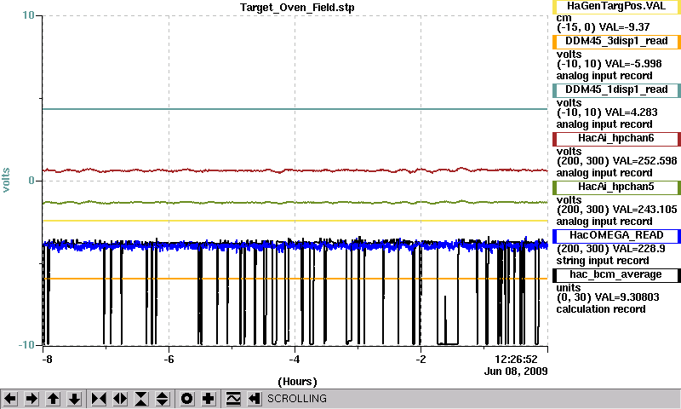Click the 'Jun 08, 2009' date label

pyautogui.click(x=516, y=372)
